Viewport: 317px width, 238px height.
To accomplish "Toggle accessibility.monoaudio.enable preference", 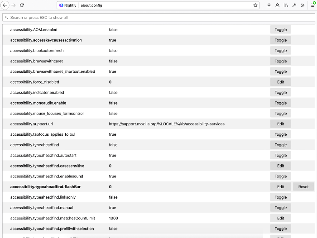I will click(281, 103).
